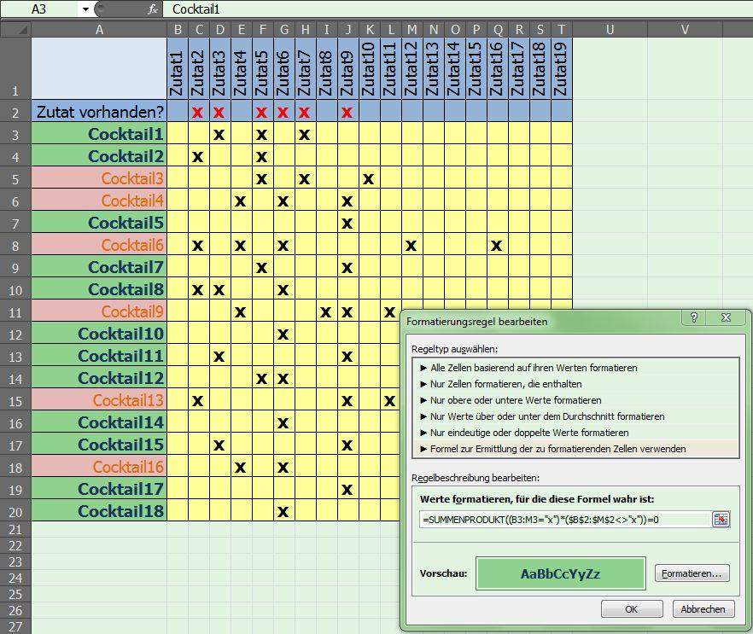The width and height of the screenshot is (753, 634).
Task: Open the Formatieren... dialog
Action: click(x=690, y=574)
